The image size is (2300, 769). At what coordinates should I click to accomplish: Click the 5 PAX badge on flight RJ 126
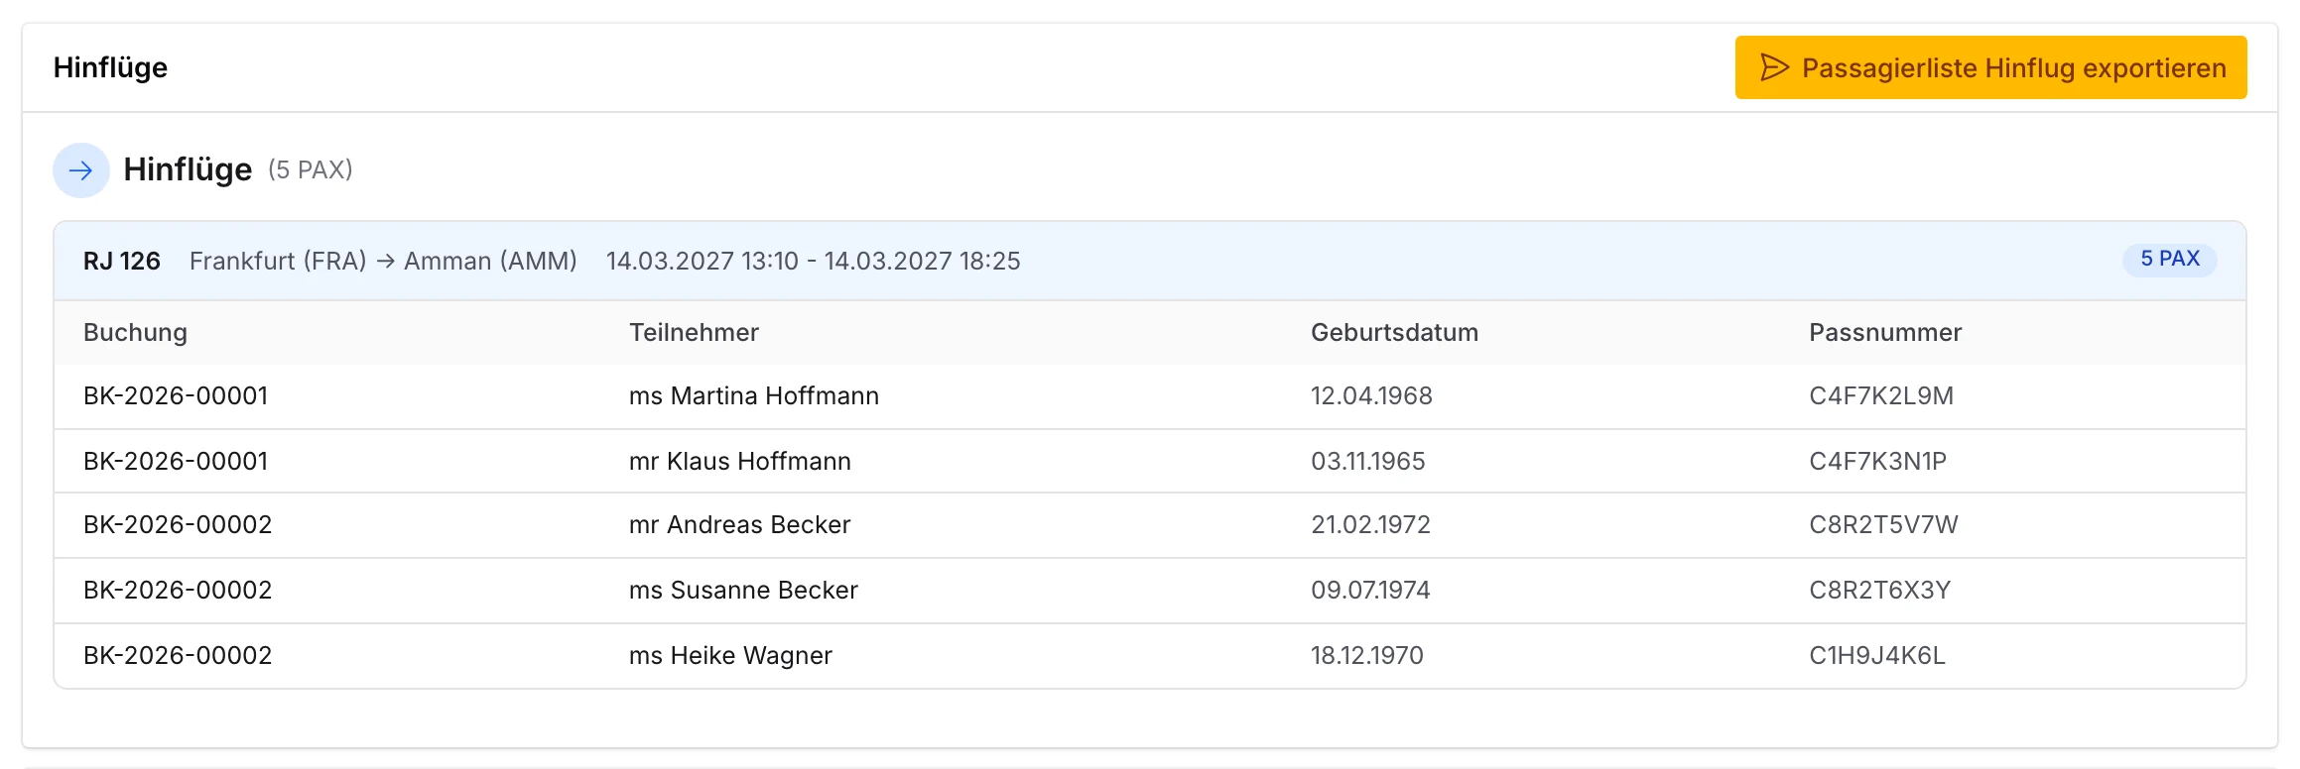click(2170, 259)
